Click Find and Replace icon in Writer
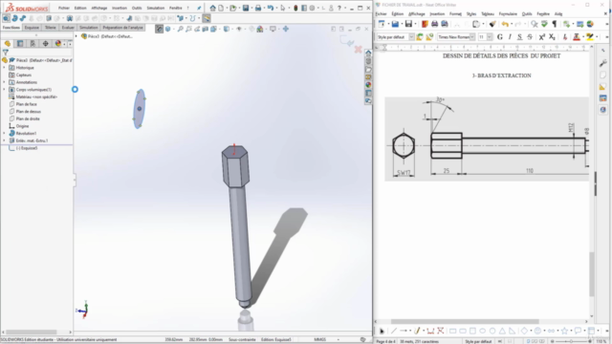 tap(535, 24)
